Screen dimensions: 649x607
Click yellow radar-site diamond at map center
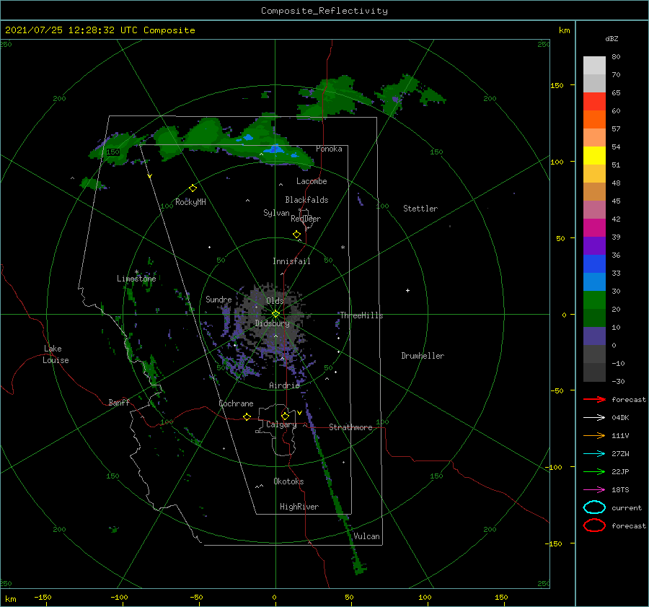click(275, 314)
